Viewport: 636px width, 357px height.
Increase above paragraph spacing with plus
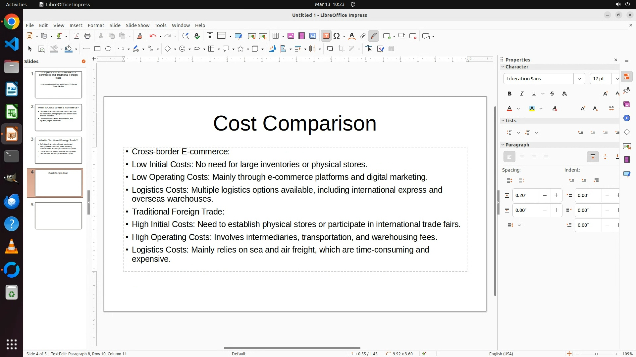[556, 195]
